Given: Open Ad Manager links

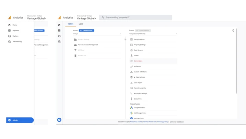Looking at the screenshot, I should (x=140, y=113).
